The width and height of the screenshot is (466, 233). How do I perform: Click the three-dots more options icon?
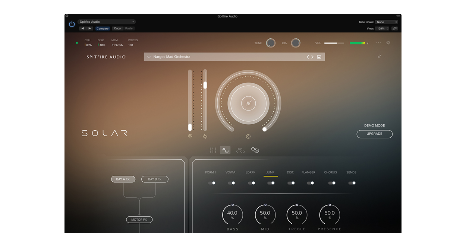378,43
